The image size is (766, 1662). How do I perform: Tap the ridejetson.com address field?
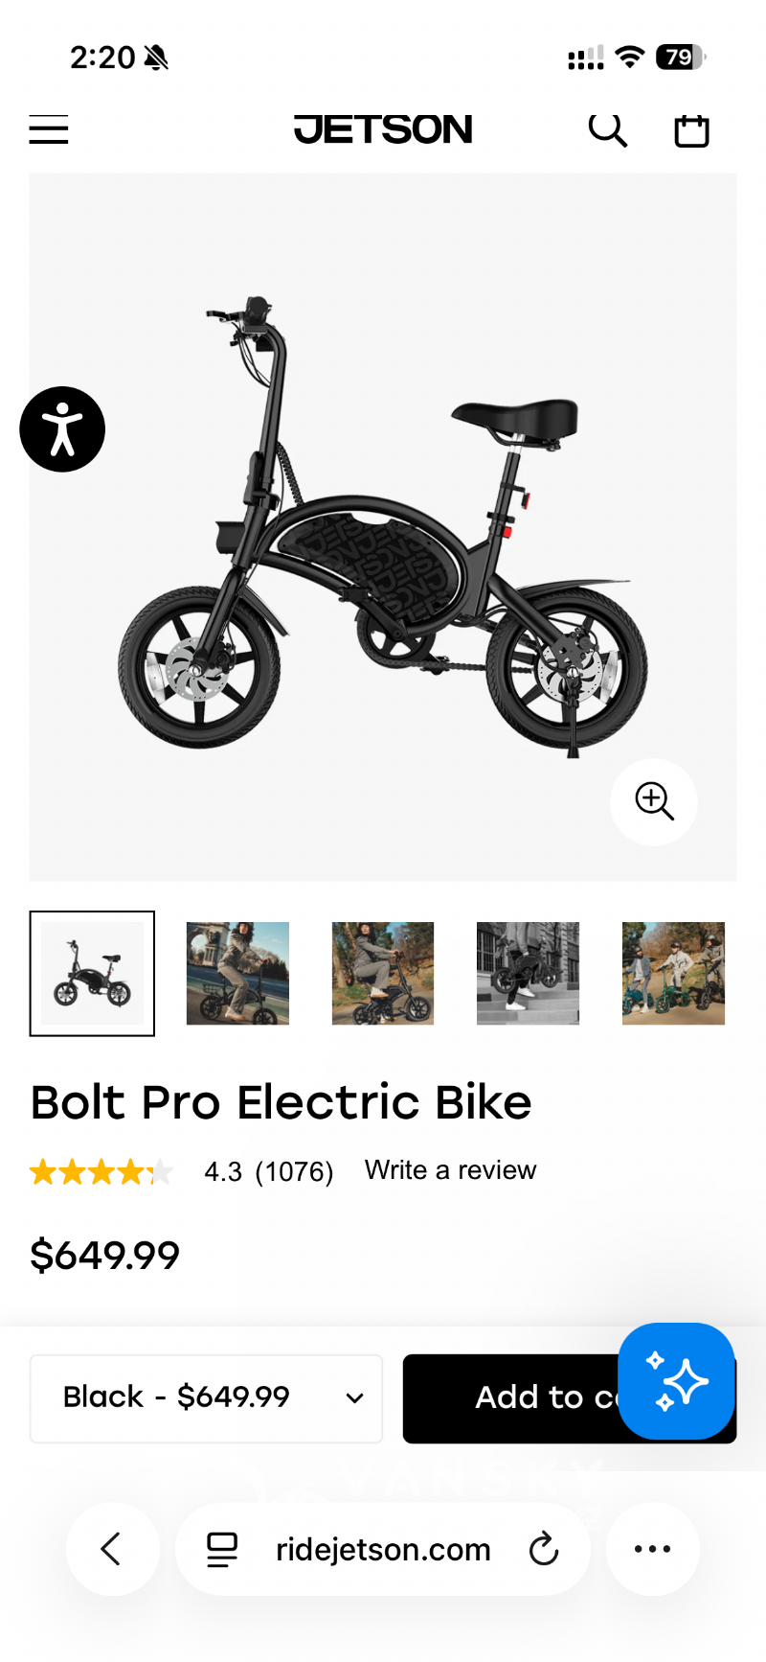pos(383,1549)
